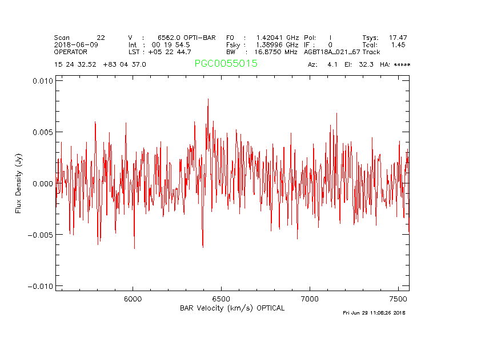Select the Tsys 17.47 reading
The width and height of the screenshot is (481, 339).
click(x=384, y=37)
